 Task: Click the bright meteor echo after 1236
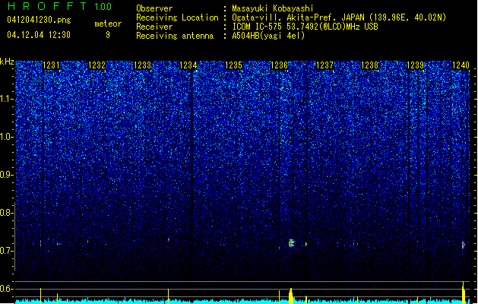pos(291,243)
